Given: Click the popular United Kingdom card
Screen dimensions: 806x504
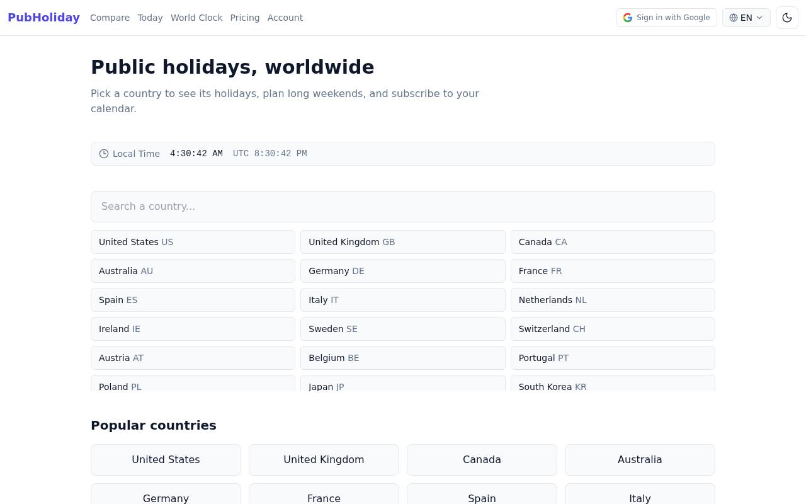Looking at the screenshot, I should pos(324,460).
